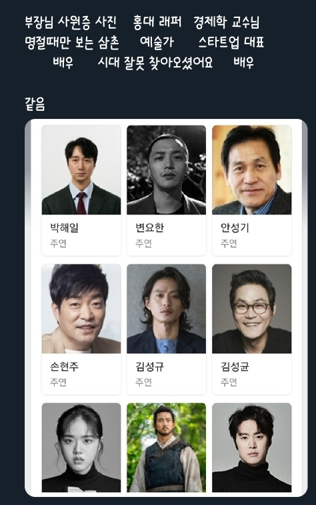Open the 변요한 name link

tap(149, 228)
